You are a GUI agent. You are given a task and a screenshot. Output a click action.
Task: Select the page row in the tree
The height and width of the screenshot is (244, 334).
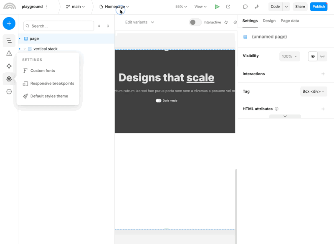[x=66, y=39]
